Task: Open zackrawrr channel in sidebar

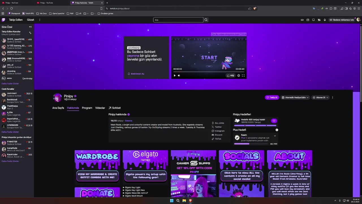Action: (x=17, y=94)
